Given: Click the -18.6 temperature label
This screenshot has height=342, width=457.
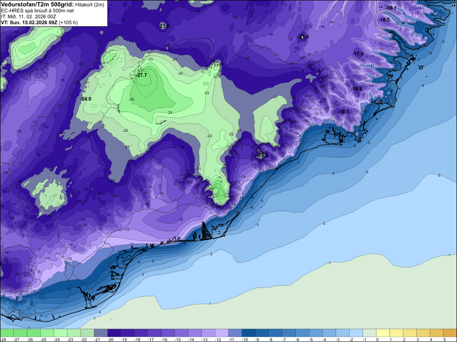Looking at the screenshot, I should (x=356, y=89).
